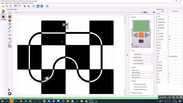
Task: Switch to Отладка (Debug) mode icon
Action: tap(3, 17)
